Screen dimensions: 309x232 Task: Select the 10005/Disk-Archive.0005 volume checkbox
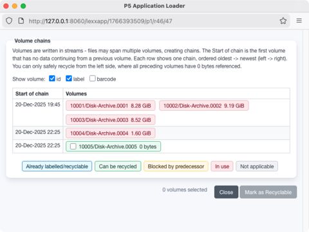click(x=73, y=146)
